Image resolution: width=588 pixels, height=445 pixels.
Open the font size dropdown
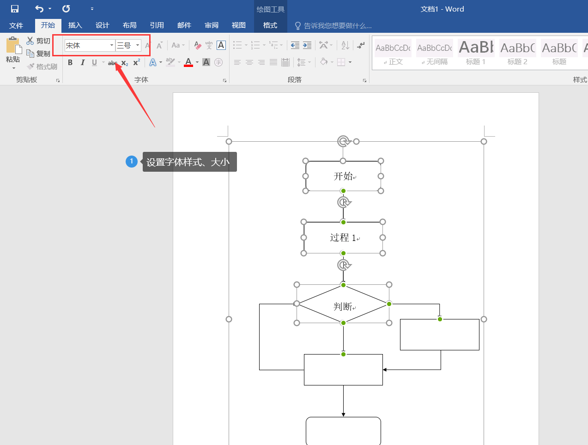pyautogui.click(x=137, y=45)
